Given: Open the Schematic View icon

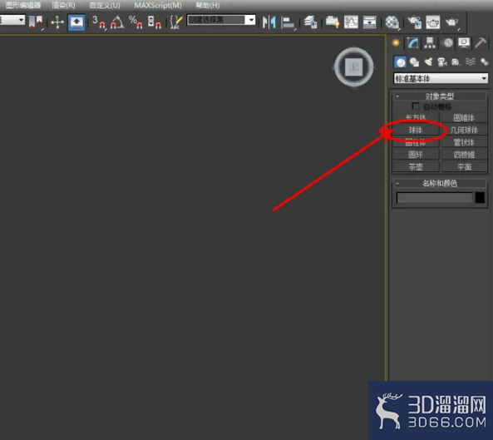Looking at the screenshot, I should point(369,22).
